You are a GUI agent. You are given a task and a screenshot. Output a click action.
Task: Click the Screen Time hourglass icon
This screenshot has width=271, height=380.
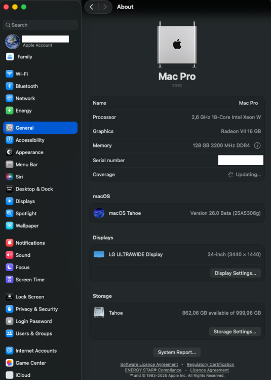coord(10,279)
